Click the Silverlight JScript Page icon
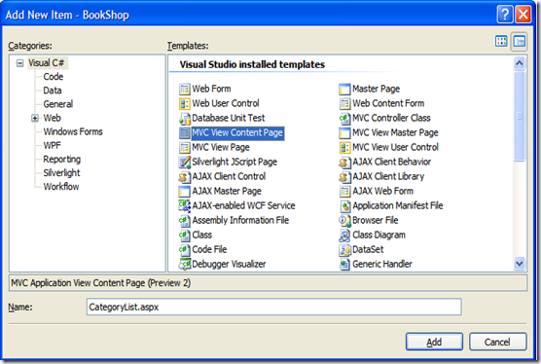Viewport: 541px width, 364px height. point(184,163)
